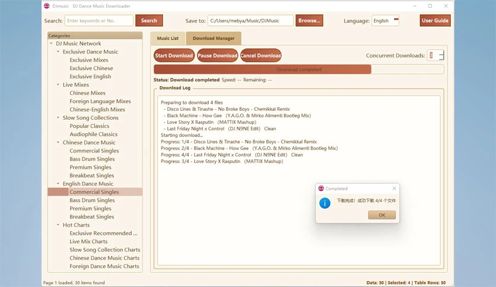This screenshot has height=287, width=496.
Task: Click the Search button
Action: (x=149, y=21)
